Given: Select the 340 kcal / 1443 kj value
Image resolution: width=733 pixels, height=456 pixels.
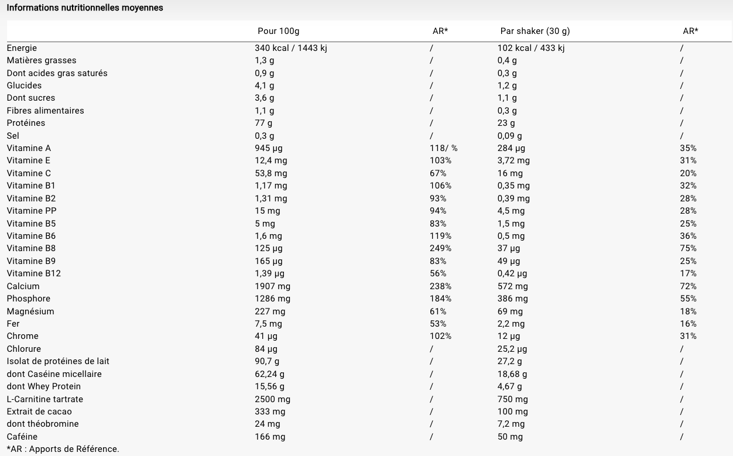Looking at the screenshot, I should (290, 48).
